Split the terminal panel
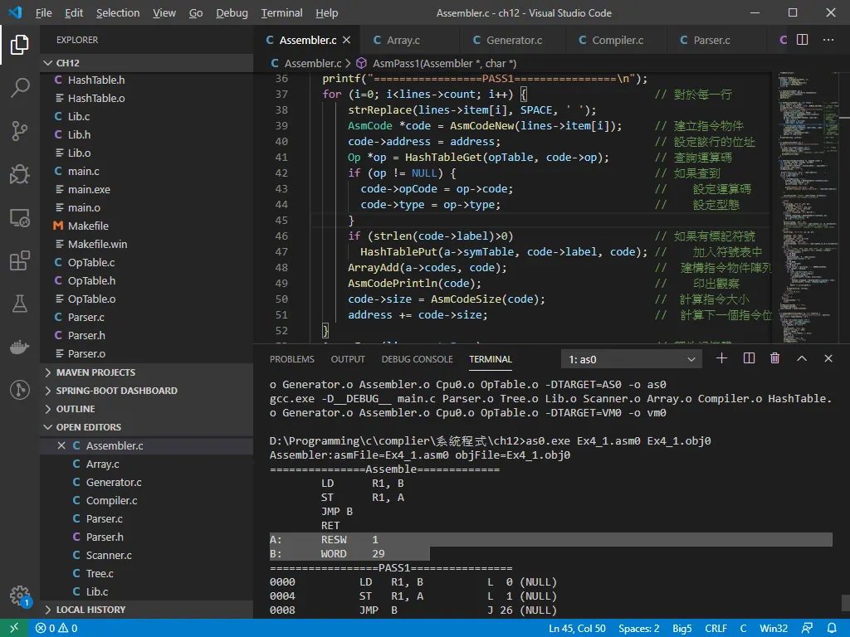 [x=749, y=358]
